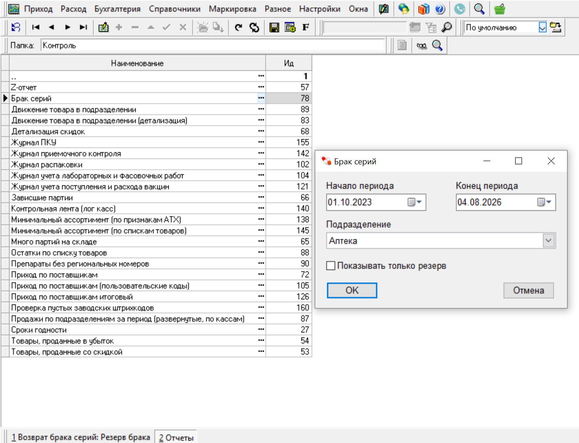Click the green basket icon in menu bar
Screen dimensions: 579x443
pyautogui.click(x=500, y=9)
